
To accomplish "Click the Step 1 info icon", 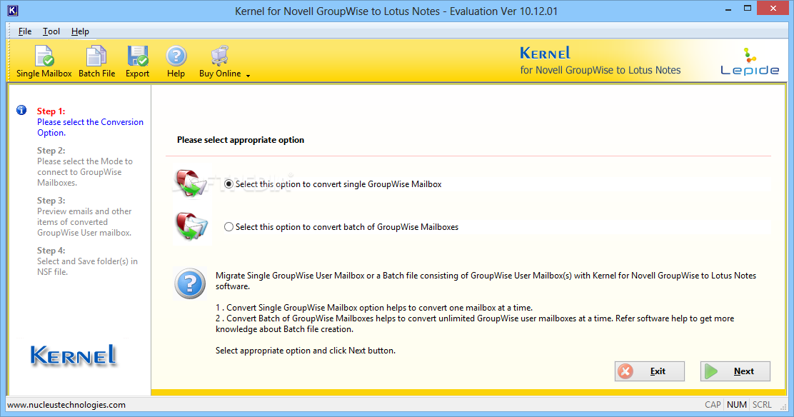I will [x=21, y=110].
